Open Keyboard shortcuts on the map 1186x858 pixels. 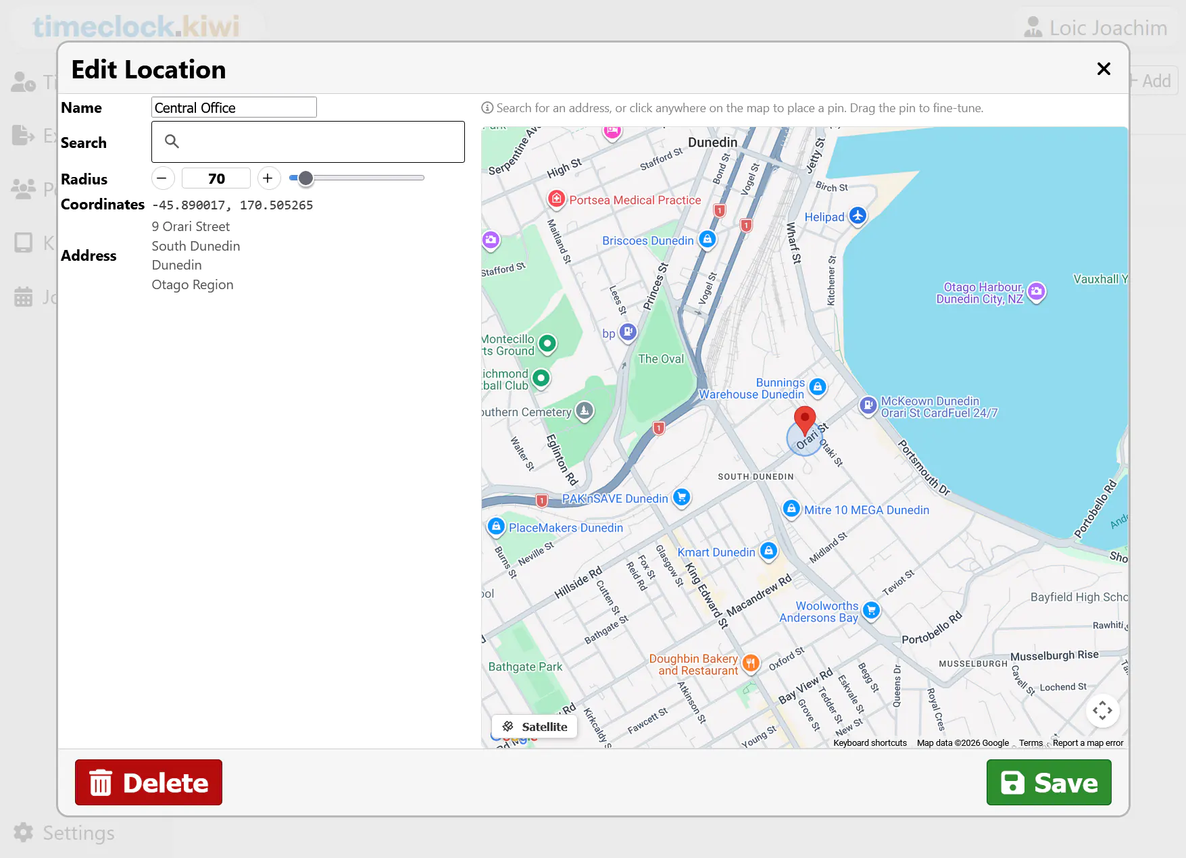[x=870, y=743]
